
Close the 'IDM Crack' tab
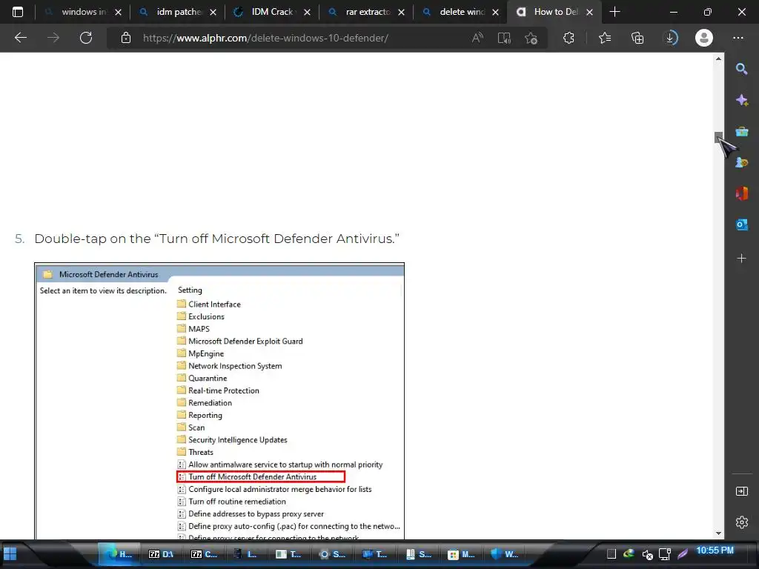click(308, 13)
